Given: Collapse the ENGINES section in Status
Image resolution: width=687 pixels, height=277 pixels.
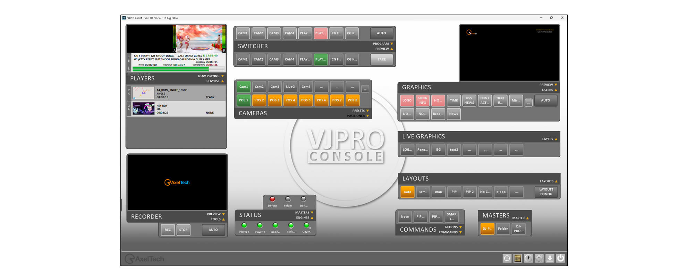Looking at the screenshot, I should 312,218.
